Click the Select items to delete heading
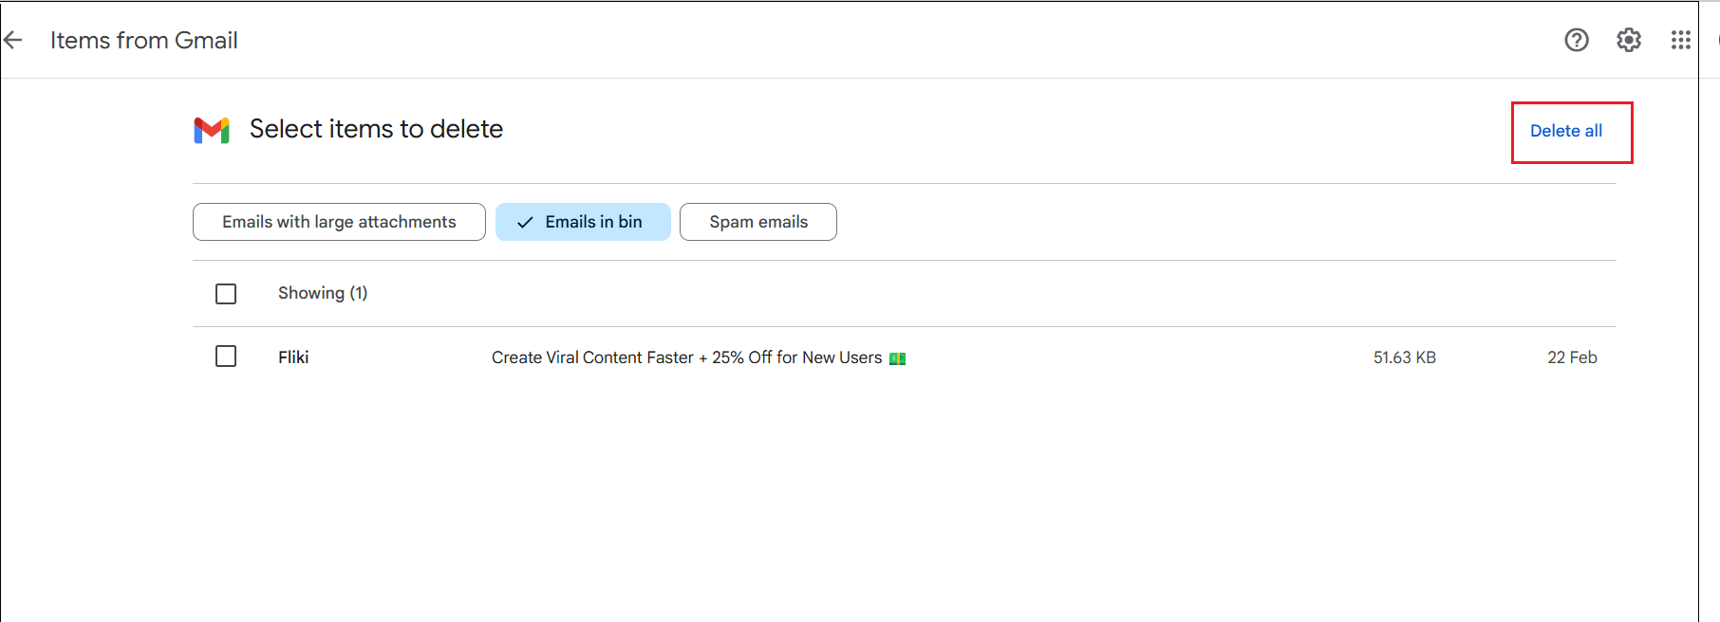Image resolution: width=1720 pixels, height=622 pixels. point(376,129)
